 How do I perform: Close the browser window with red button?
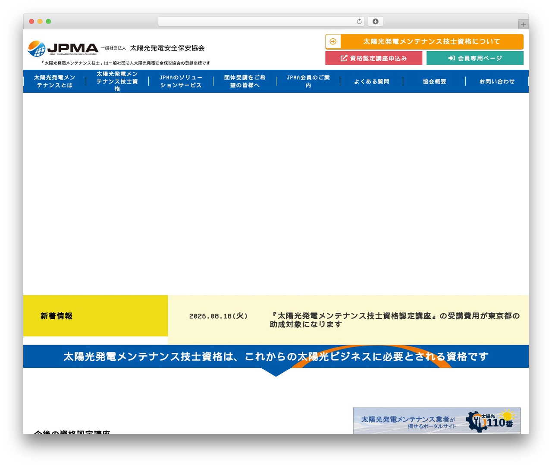click(x=31, y=22)
